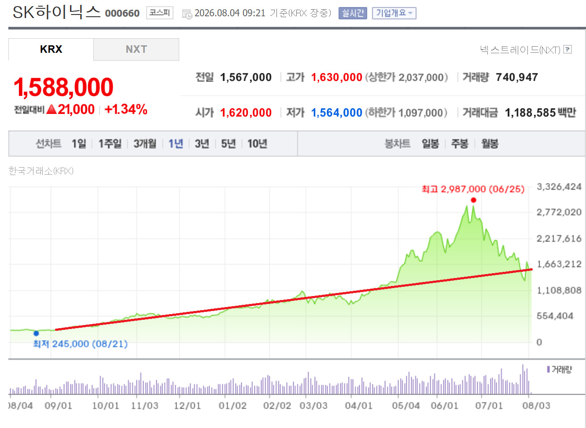
Task: Click the 코스피 market badge
Action: pos(159,13)
